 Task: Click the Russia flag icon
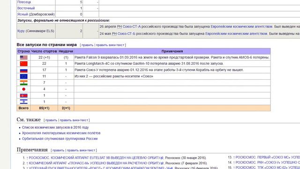[24, 70]
